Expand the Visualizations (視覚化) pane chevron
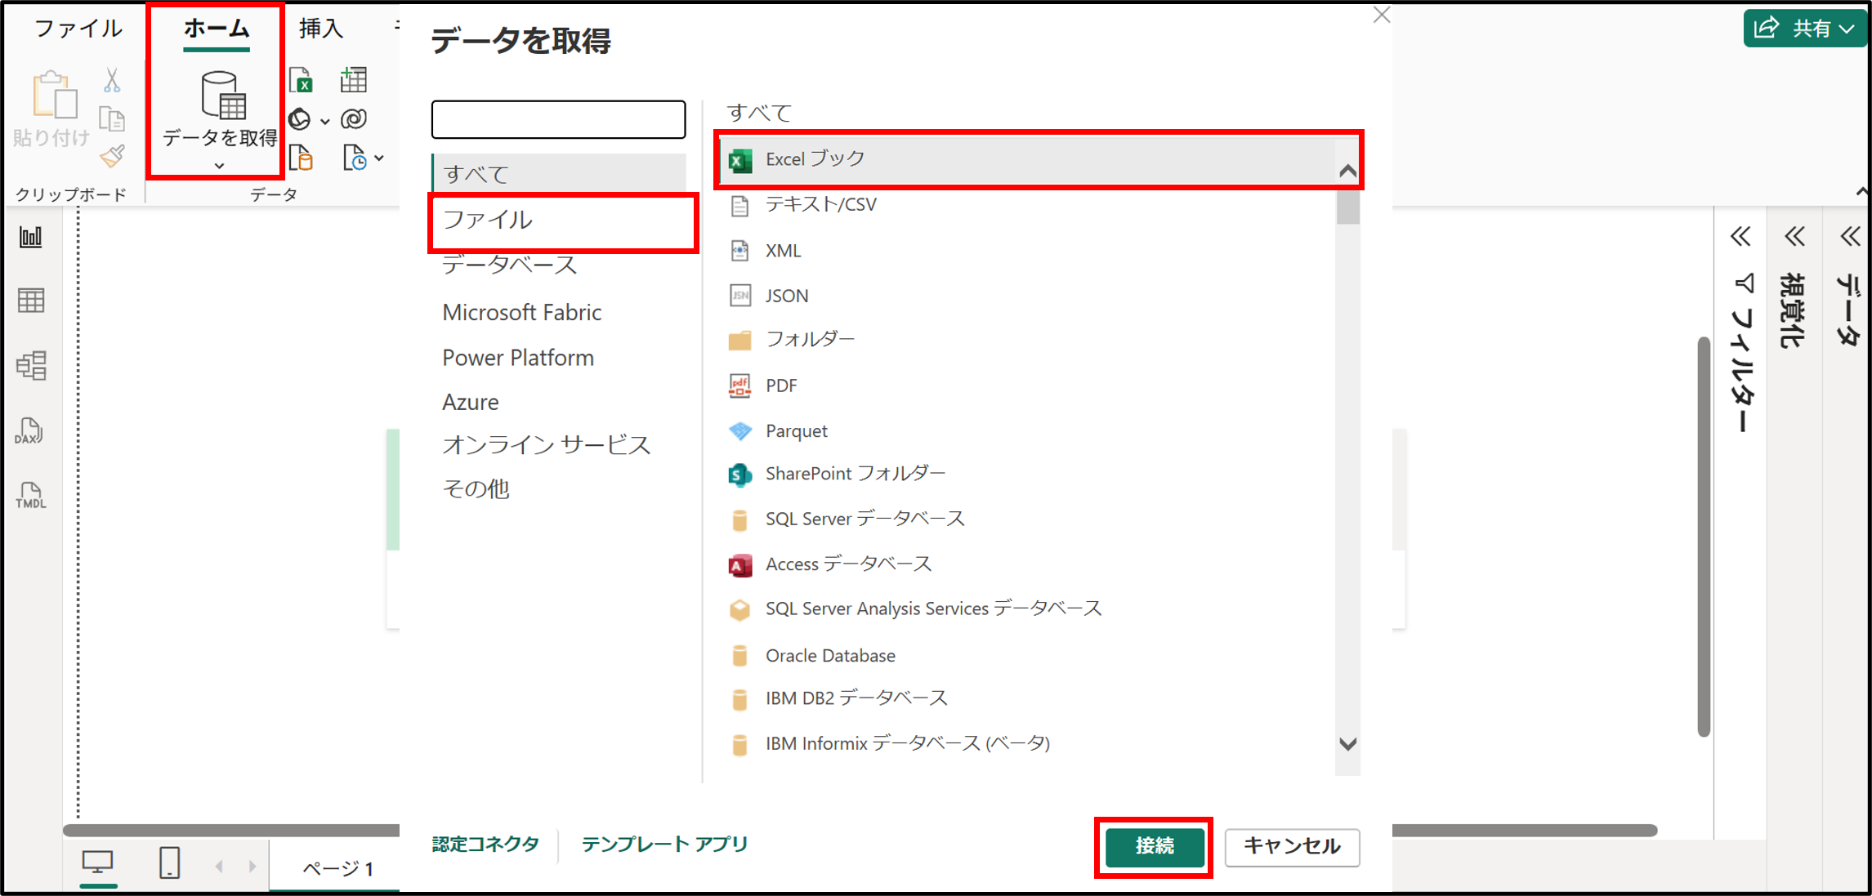This screenshot has width=1872, height=896. point(1794,238)
